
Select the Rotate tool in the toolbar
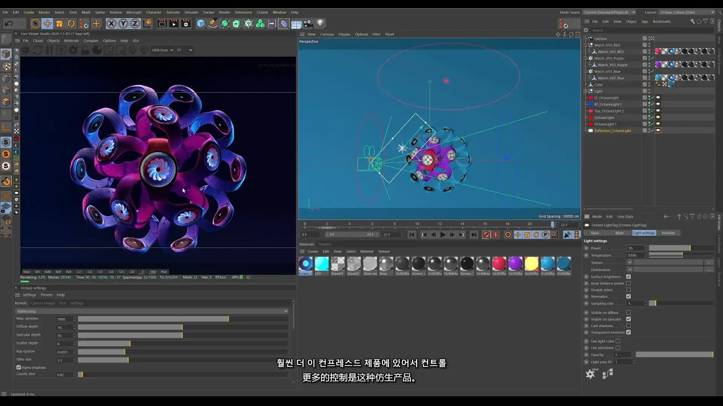(71, 23)
